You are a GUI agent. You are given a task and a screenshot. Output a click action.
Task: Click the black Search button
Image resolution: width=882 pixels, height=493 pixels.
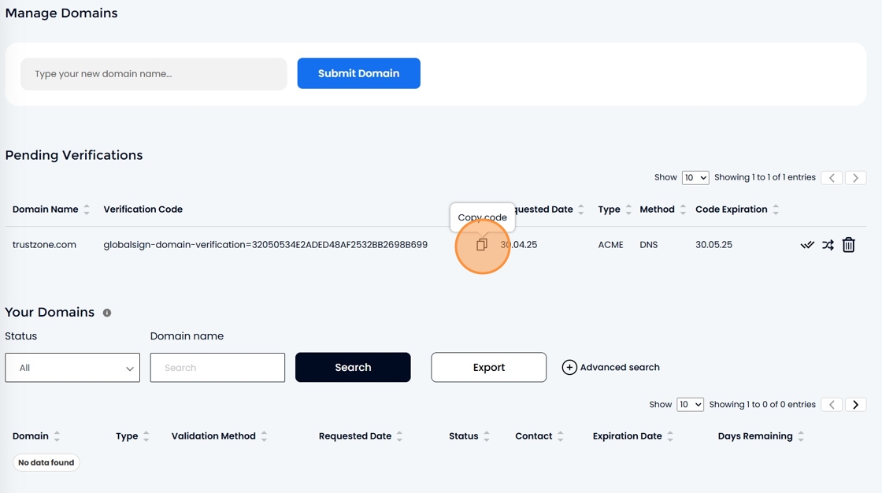pos(353,368)
